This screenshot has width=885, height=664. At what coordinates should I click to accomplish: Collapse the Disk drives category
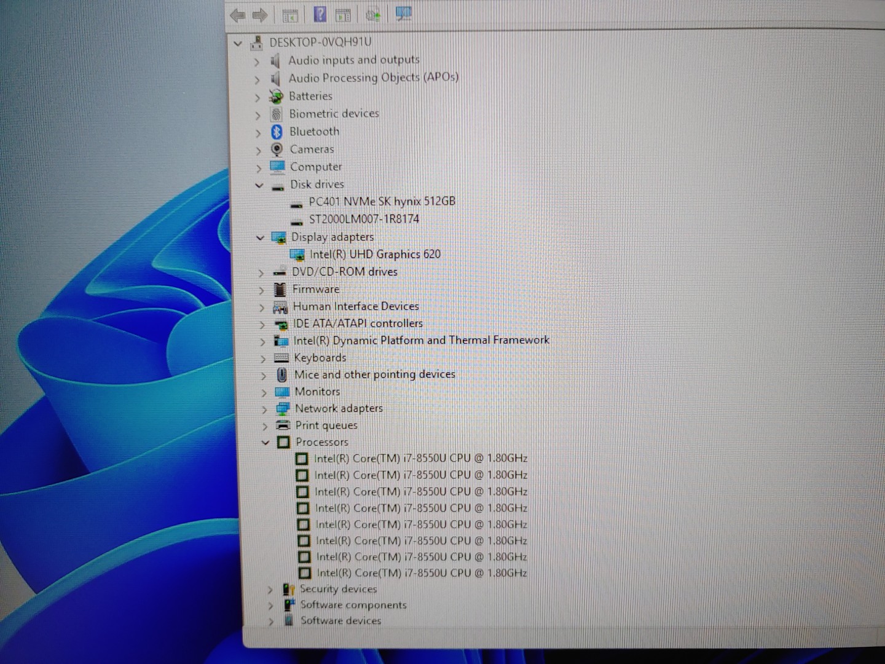(259, 185)
